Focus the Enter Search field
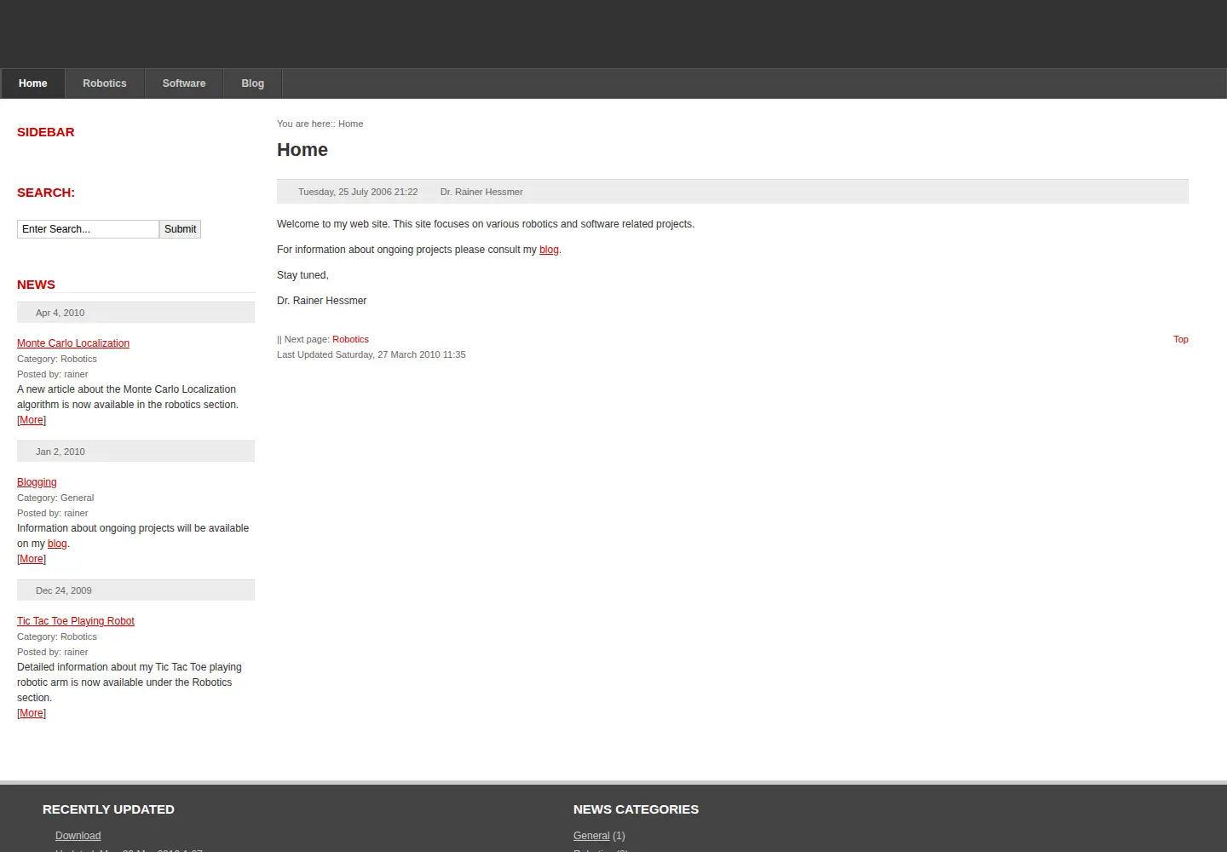Screen dimensions: 1227x852 pos(88,229)
